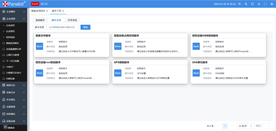Image resolution: width=276 pixels, height=131 pixels.
Task: Expand the 网络日志 sidebar menu
Action: click(x=14, y=85)
